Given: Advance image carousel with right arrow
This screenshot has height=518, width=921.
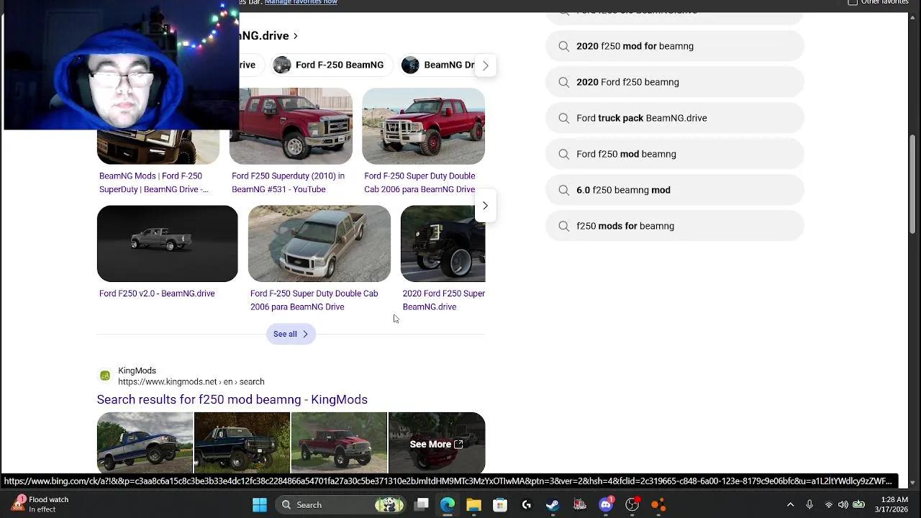Looking at the screenshot, I should click(485, 206).
